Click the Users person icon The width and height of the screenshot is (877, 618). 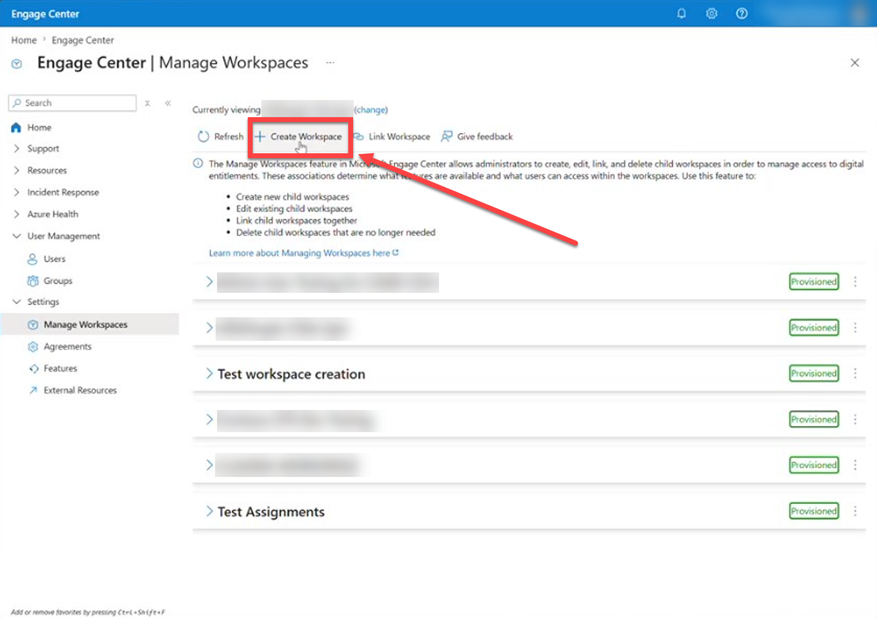pos(32,259)
